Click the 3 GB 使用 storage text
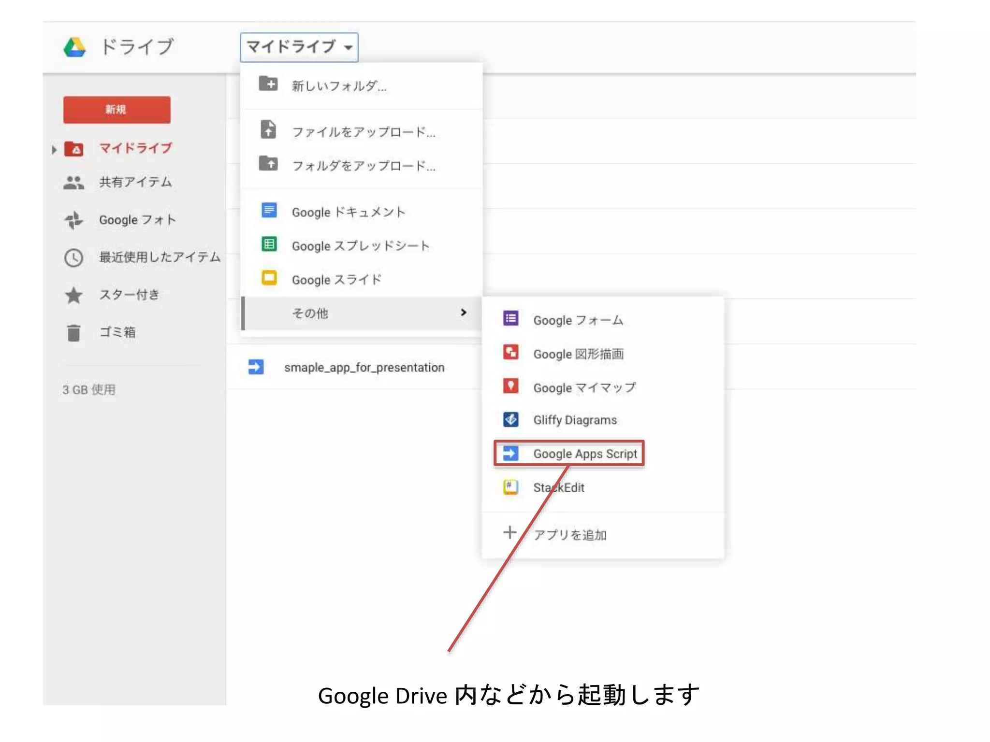The width and height of the screenshot is (990, 742). 89,390
